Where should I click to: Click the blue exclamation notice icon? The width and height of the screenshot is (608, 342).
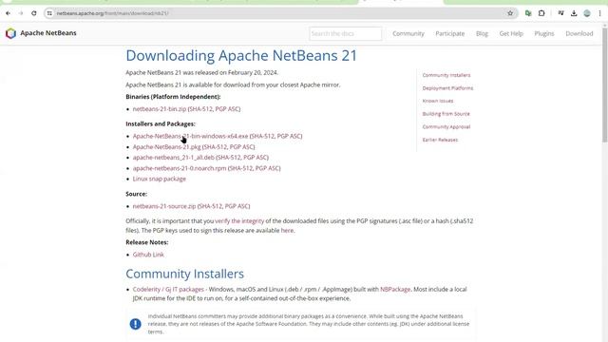point(135,324)
